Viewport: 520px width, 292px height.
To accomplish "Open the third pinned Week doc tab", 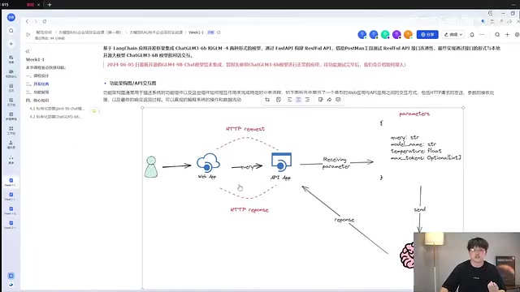I will [11, 211].
